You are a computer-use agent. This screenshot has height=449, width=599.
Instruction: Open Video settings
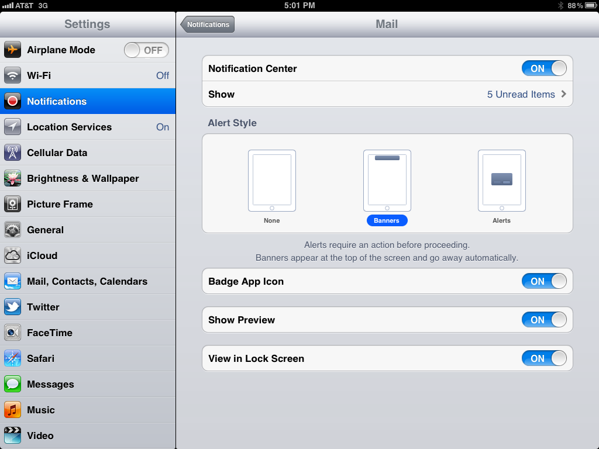tap(88, 436)
